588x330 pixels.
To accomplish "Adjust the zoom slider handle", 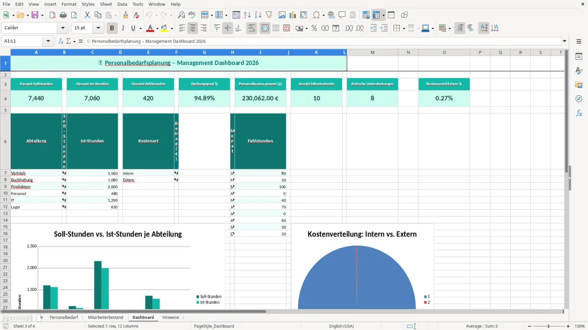I will 549,326.
